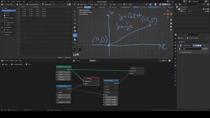Click Random Value node header

click(64, 86)
